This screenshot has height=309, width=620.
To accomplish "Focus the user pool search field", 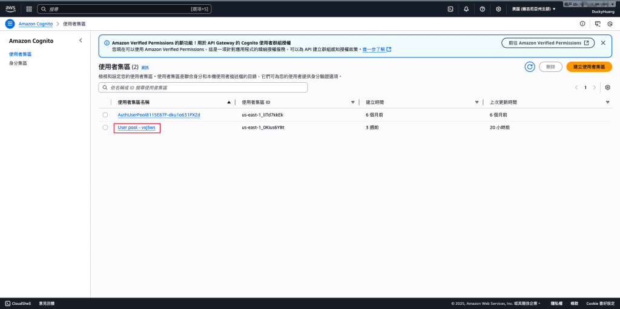I will [203, 87].
